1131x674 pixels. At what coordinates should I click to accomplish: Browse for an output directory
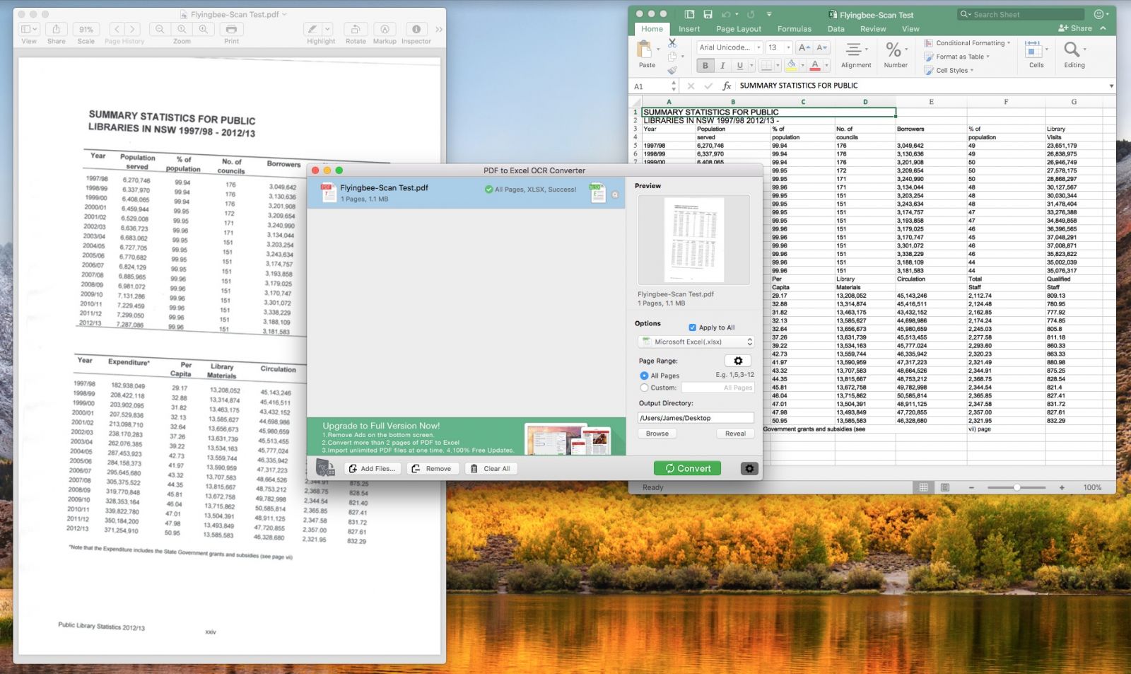point(657,434)
